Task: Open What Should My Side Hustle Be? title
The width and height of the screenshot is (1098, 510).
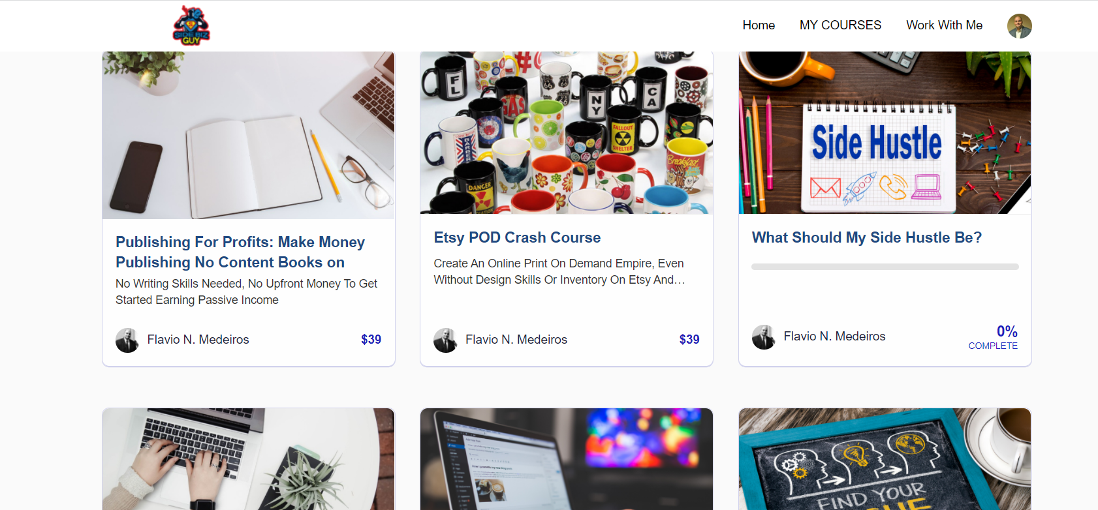Action: (866, 237)
